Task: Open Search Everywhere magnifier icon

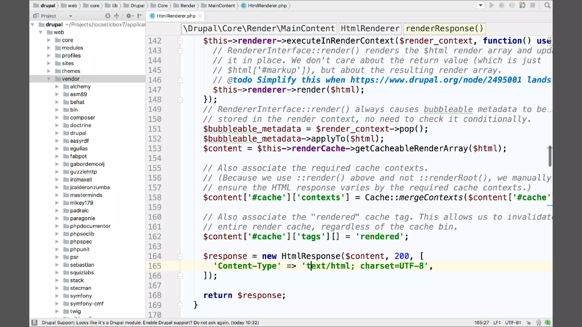Action: point(547,5)
